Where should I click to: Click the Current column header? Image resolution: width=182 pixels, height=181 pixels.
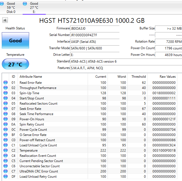point(98,77)
